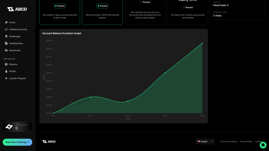Click the Loyalty Program lightning icon
Image resolution: width=269 pixels, height=151 pixels.
(x=6, y=78)
